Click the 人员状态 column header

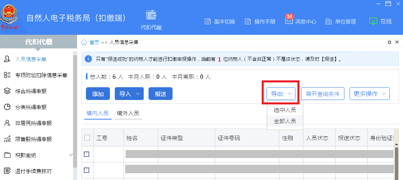[x=319, y=138]
